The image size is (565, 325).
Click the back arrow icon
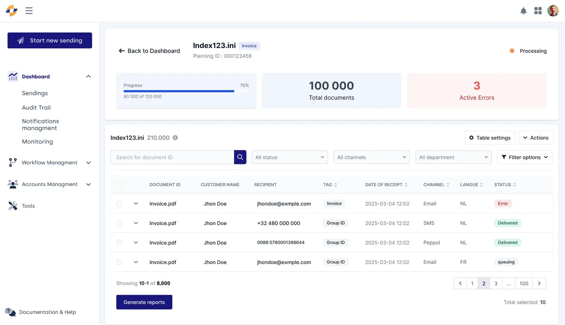click(x=122, y=51)
